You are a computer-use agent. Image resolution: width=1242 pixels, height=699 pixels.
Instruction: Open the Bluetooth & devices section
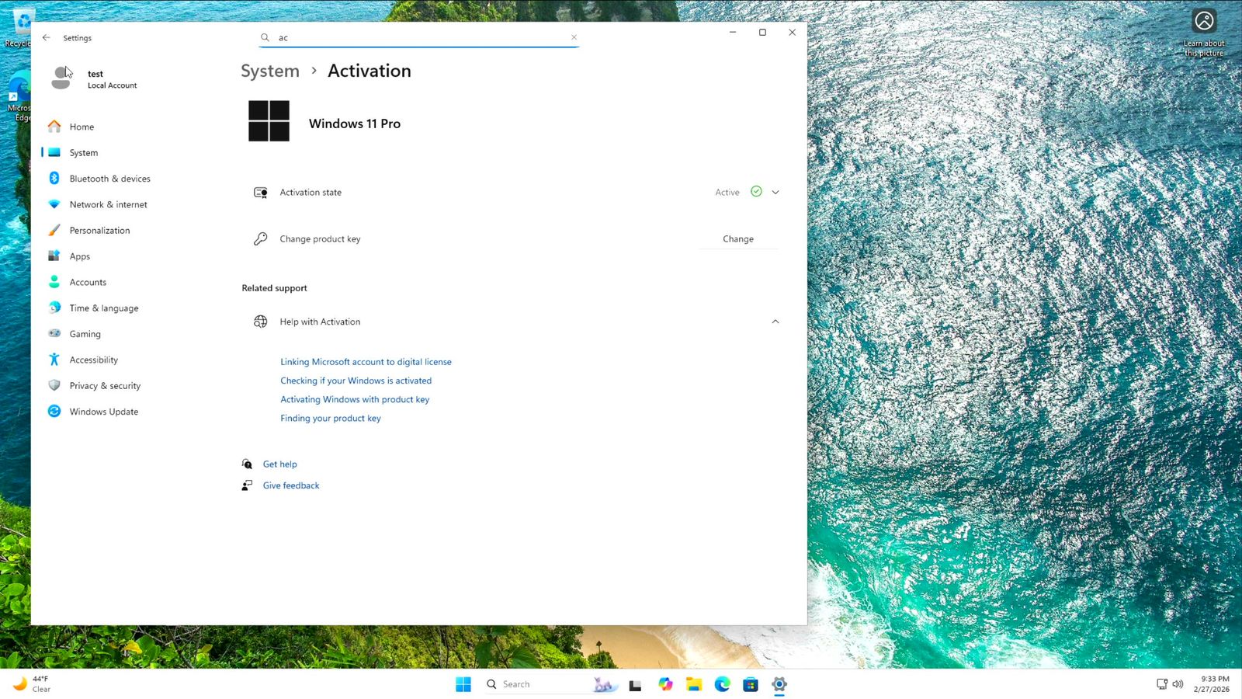click(x=109, y=179)
